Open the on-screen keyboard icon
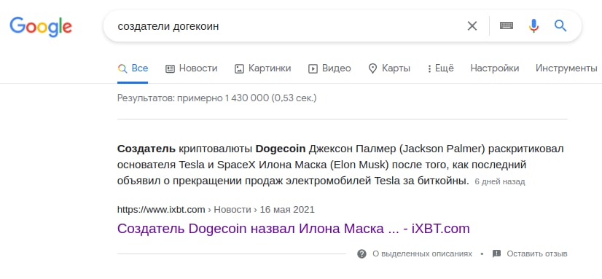Screen dimensions: 602x279 tap(507, 25)
